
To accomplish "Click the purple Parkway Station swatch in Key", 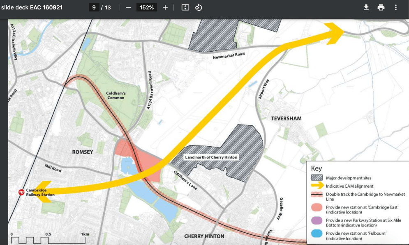I will (x=317, y=220).
